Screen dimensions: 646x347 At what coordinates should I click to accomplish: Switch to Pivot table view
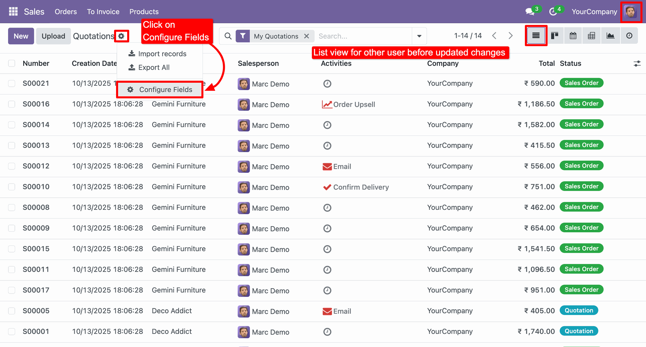(591, 36)
